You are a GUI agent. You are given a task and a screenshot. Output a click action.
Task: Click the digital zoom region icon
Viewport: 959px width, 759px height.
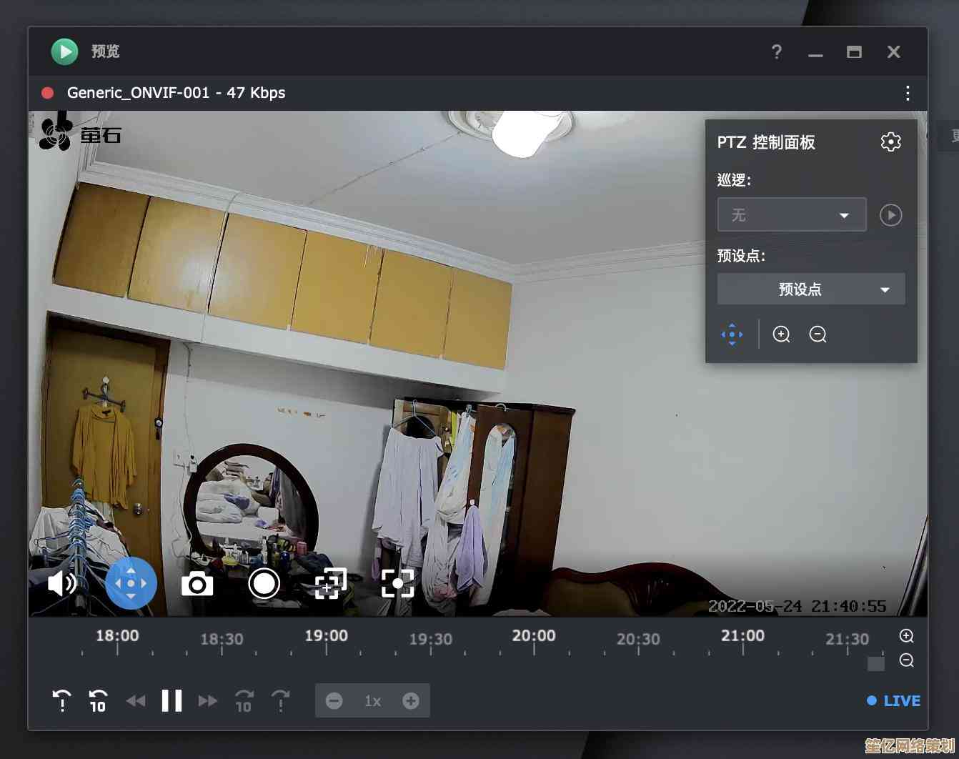pyautogui.click(x=330, y=584)
